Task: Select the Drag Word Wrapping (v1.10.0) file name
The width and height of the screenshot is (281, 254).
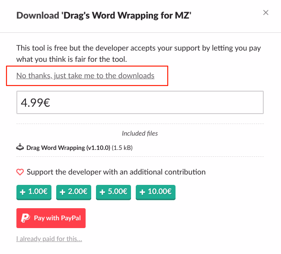Action: coord(68,148)
